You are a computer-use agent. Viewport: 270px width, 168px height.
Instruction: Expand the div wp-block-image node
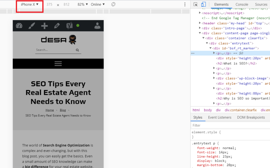(214, 78)
